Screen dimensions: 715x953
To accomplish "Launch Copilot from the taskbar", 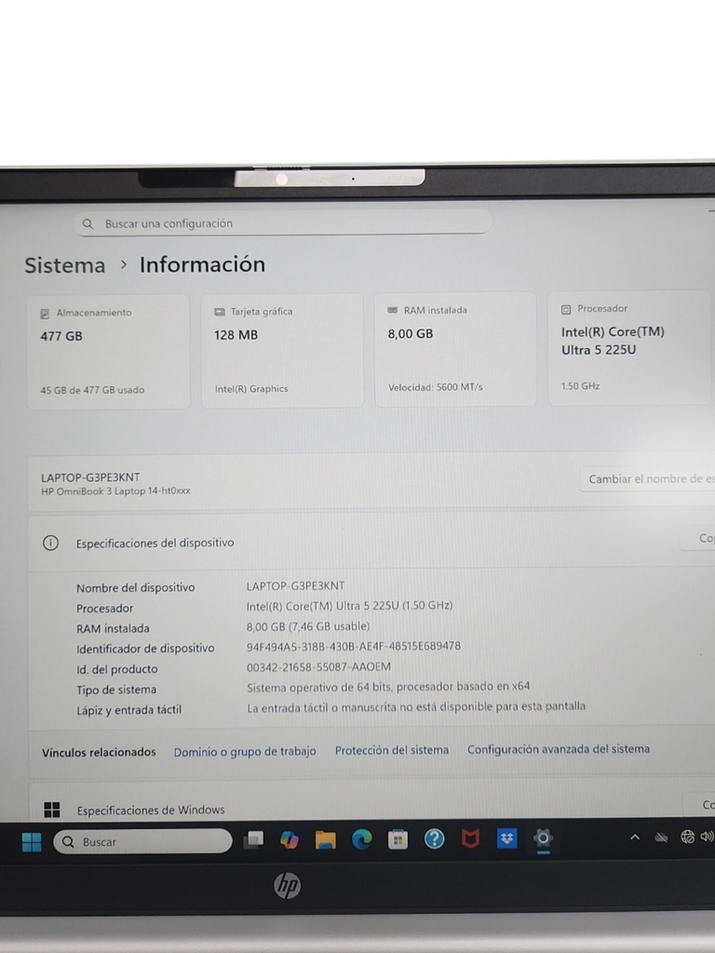I will pos(290,840).
